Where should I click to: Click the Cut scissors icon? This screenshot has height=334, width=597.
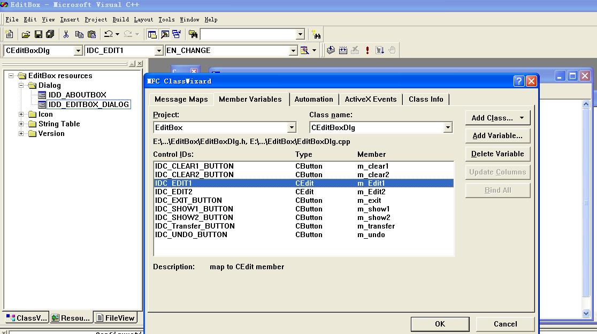[66, 34]
